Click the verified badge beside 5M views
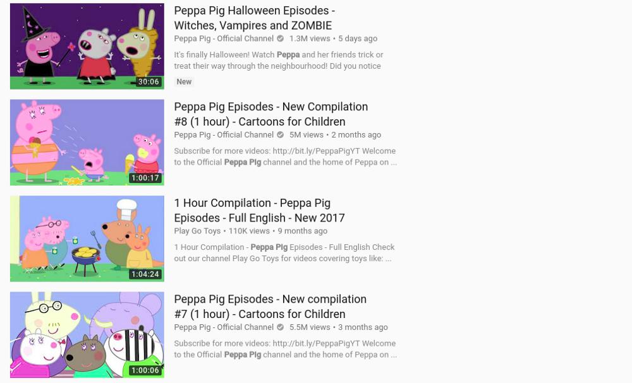The width and height of the screenshot is (632, 383). click(x=280, y=135)
